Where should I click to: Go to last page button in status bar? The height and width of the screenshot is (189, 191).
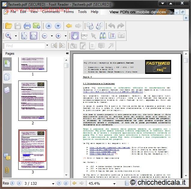pos(65,183)
